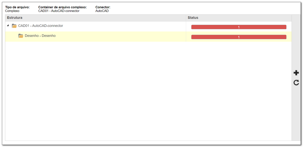
Task: Click the CAD01 - AutoCAD-connector folder icon
Action: 14,26
